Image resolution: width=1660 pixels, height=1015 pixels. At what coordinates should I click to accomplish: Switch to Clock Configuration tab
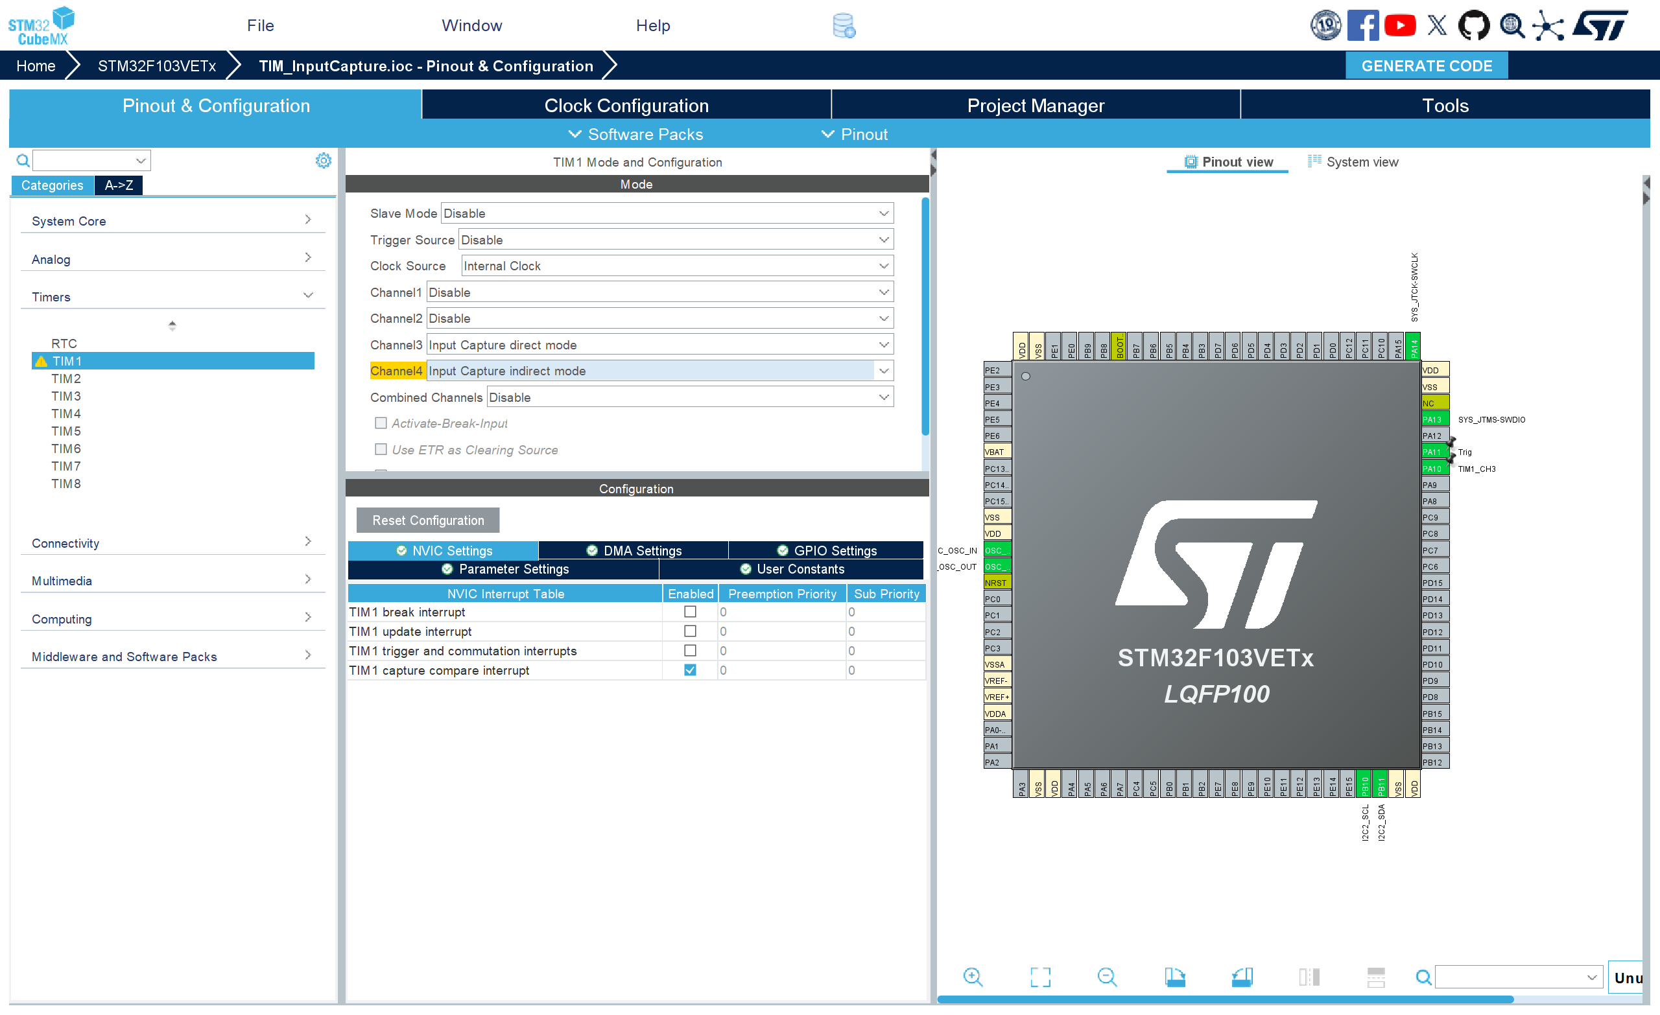(626, 106)
